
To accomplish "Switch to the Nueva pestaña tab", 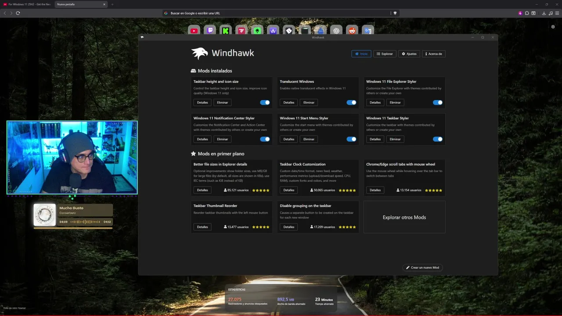I will 81,4.
